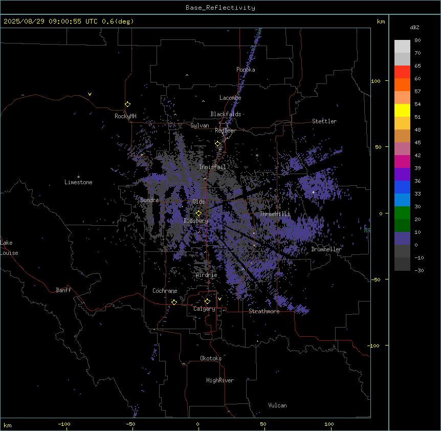This screenshot has height=431, width=441.
Task: Select the purple 36-39 dBZ legend swatch
Action: (x=402, y=175)
